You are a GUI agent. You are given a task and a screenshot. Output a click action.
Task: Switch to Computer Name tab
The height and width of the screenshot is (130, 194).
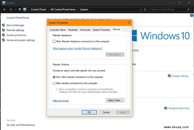pos(58,30)
